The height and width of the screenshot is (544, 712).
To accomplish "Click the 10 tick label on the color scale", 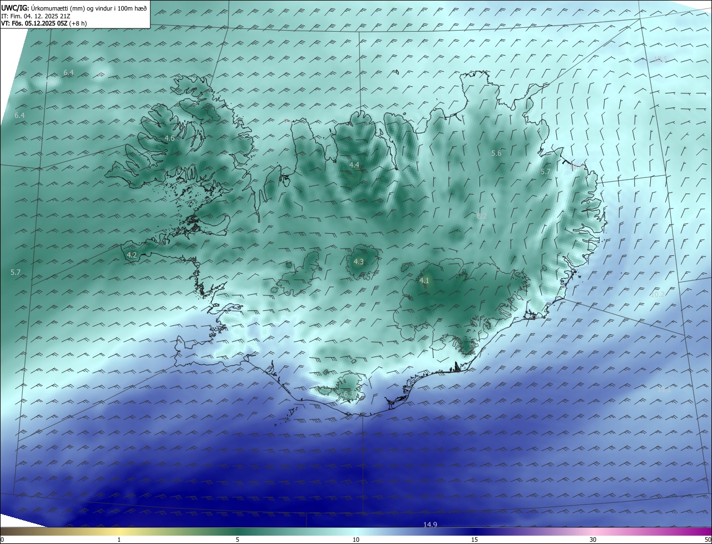I will point(356,540).
